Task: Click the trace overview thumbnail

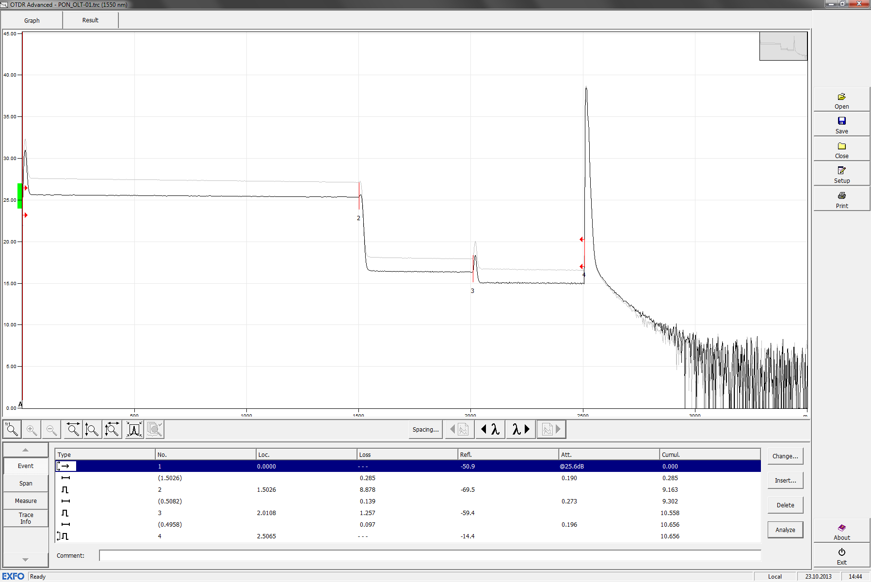Action: pos(783,47)
